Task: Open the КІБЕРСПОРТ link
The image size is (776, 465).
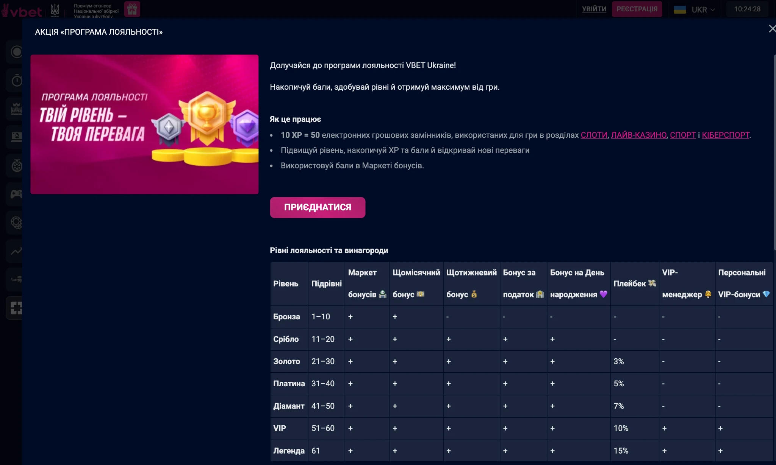Action: point(726,135)
